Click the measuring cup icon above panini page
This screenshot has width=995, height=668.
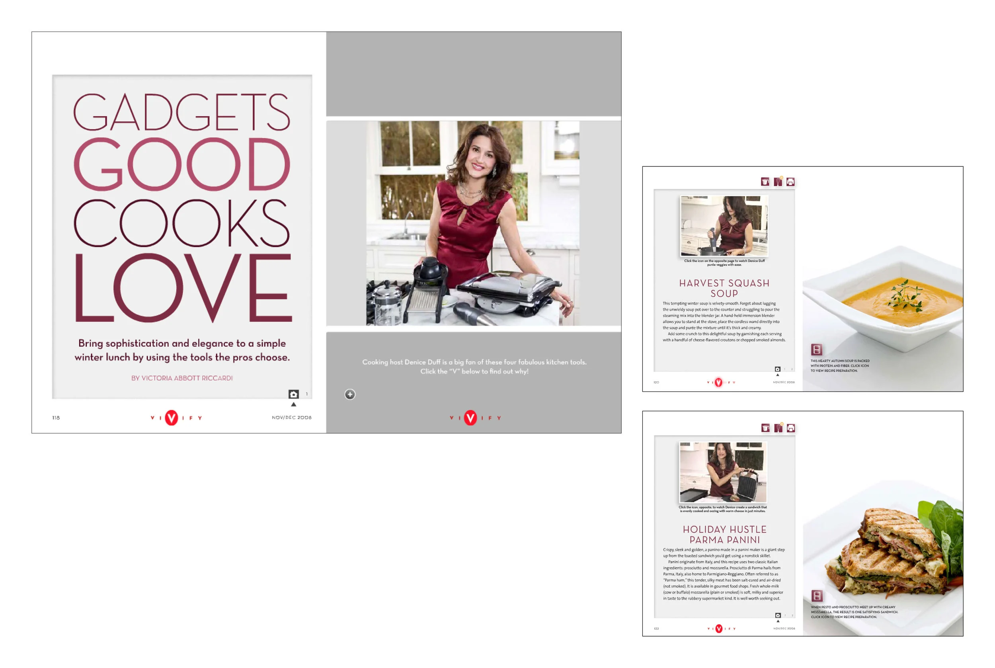(765, 428)
